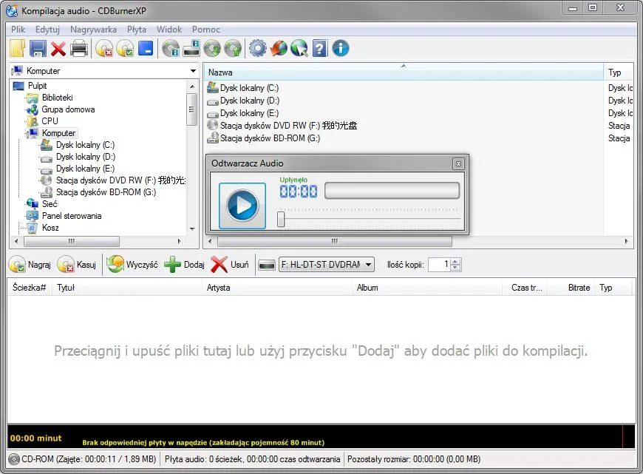643x474 pixels.
Task: Select Stacja dysków BD-ROM (G:) in tree
Action: [106, 192]
